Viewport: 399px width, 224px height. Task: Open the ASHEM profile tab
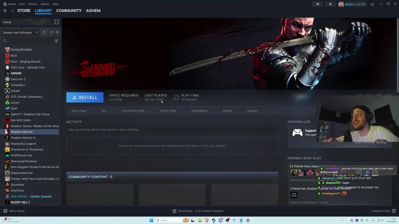pos(93,11)
